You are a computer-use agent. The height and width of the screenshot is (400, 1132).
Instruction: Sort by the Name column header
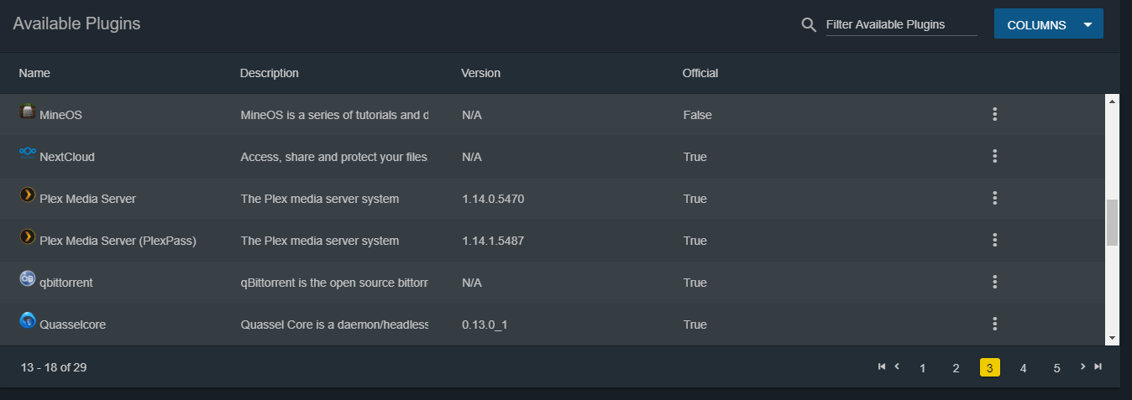[x=34, y=73]
